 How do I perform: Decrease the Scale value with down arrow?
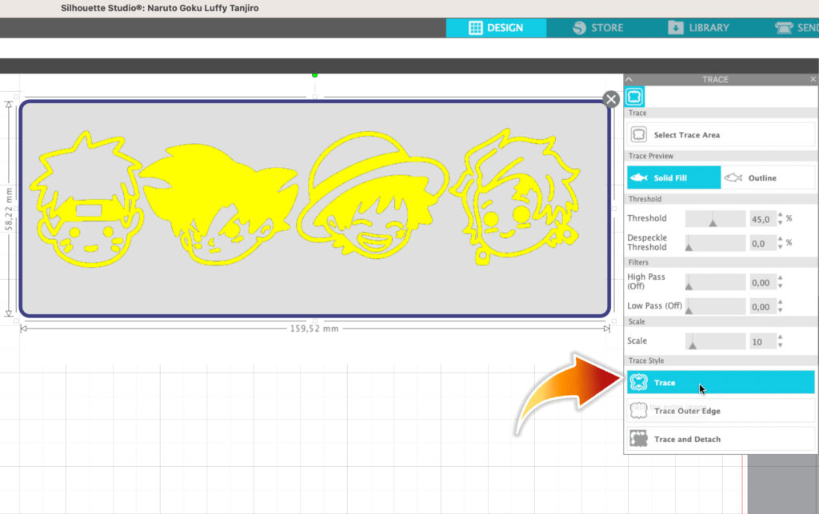[x=780, y=345]
